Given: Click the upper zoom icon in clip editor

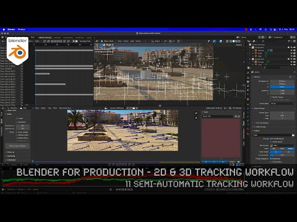Looking at the screenshot, I should click(196, 113).
